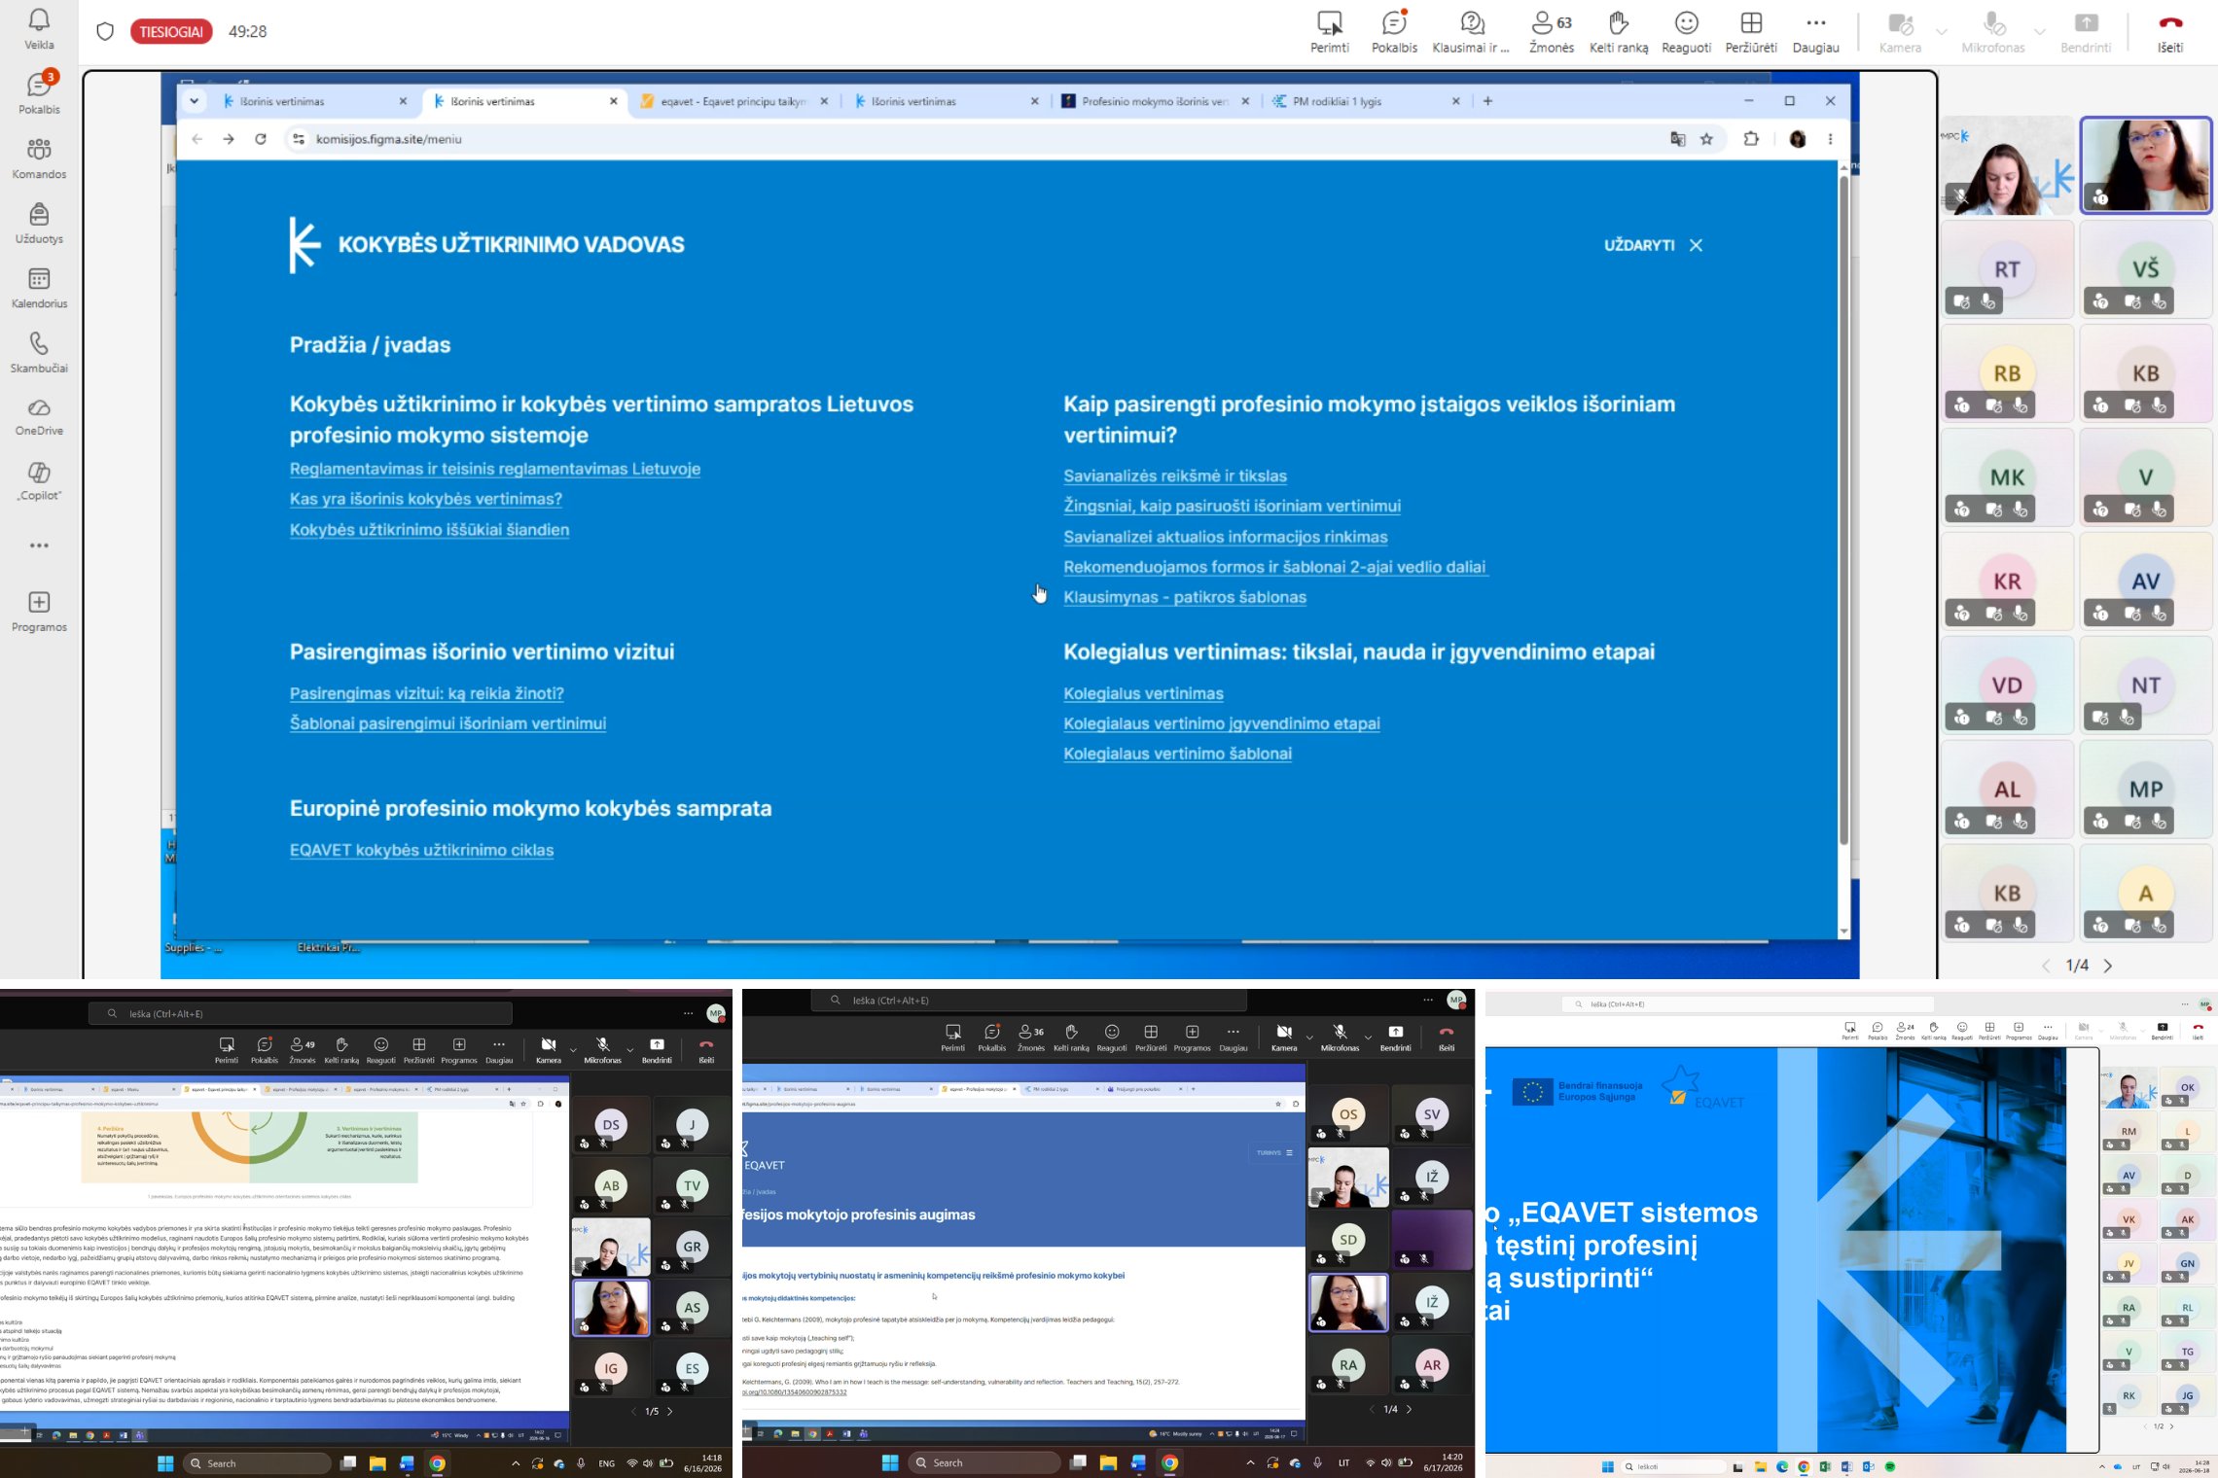This screenshot has width=2218, height=1478.
Task: Show Žmonės participants list
Action: tap(1551, 31)
